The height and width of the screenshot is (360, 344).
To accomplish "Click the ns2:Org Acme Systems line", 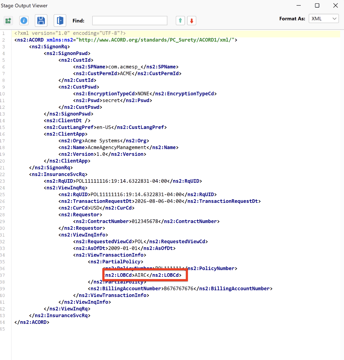I will click(104, 141).
